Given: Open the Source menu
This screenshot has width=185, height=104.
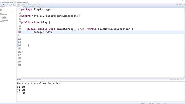Looking at the screenshot, I should pyautogui.click(x=3, y=3).
